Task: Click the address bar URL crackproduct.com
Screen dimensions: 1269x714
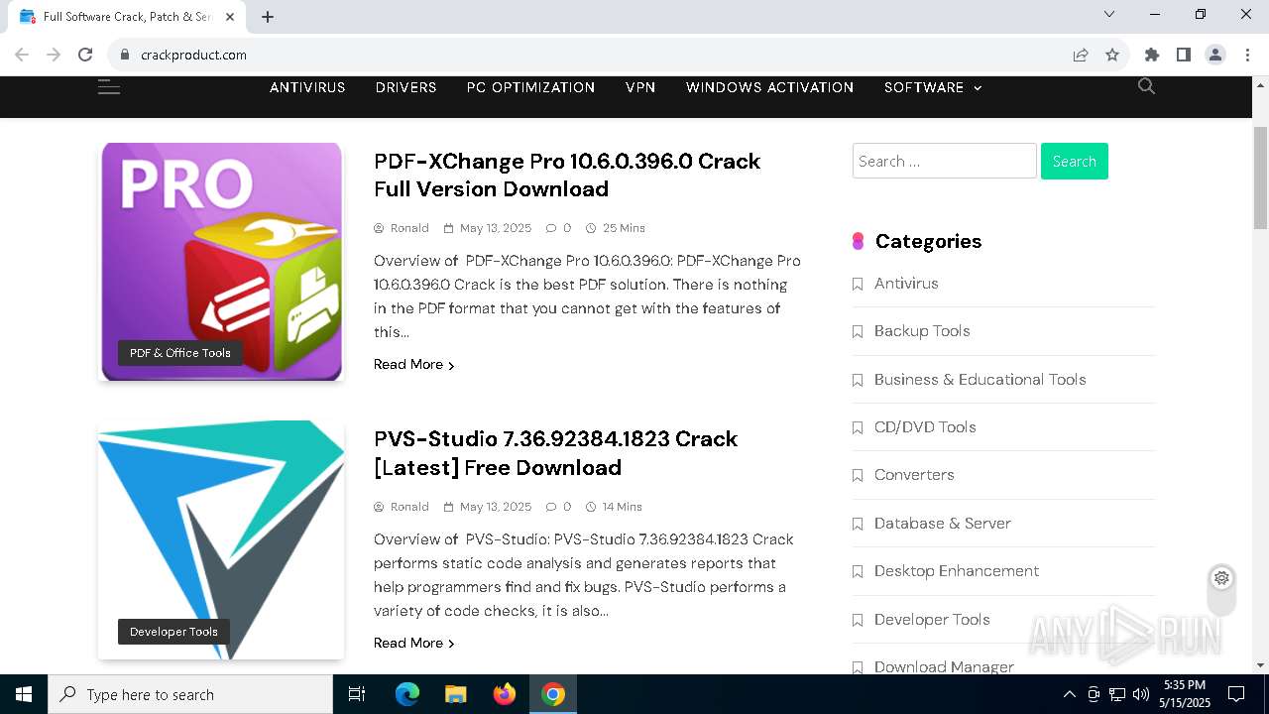Action: [x=193, y=55]
